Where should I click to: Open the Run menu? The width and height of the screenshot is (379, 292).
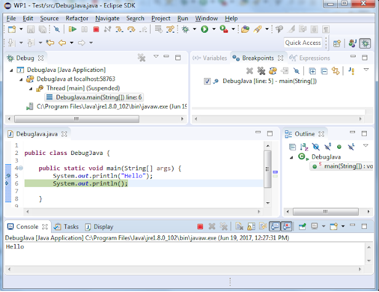point(183,18)
